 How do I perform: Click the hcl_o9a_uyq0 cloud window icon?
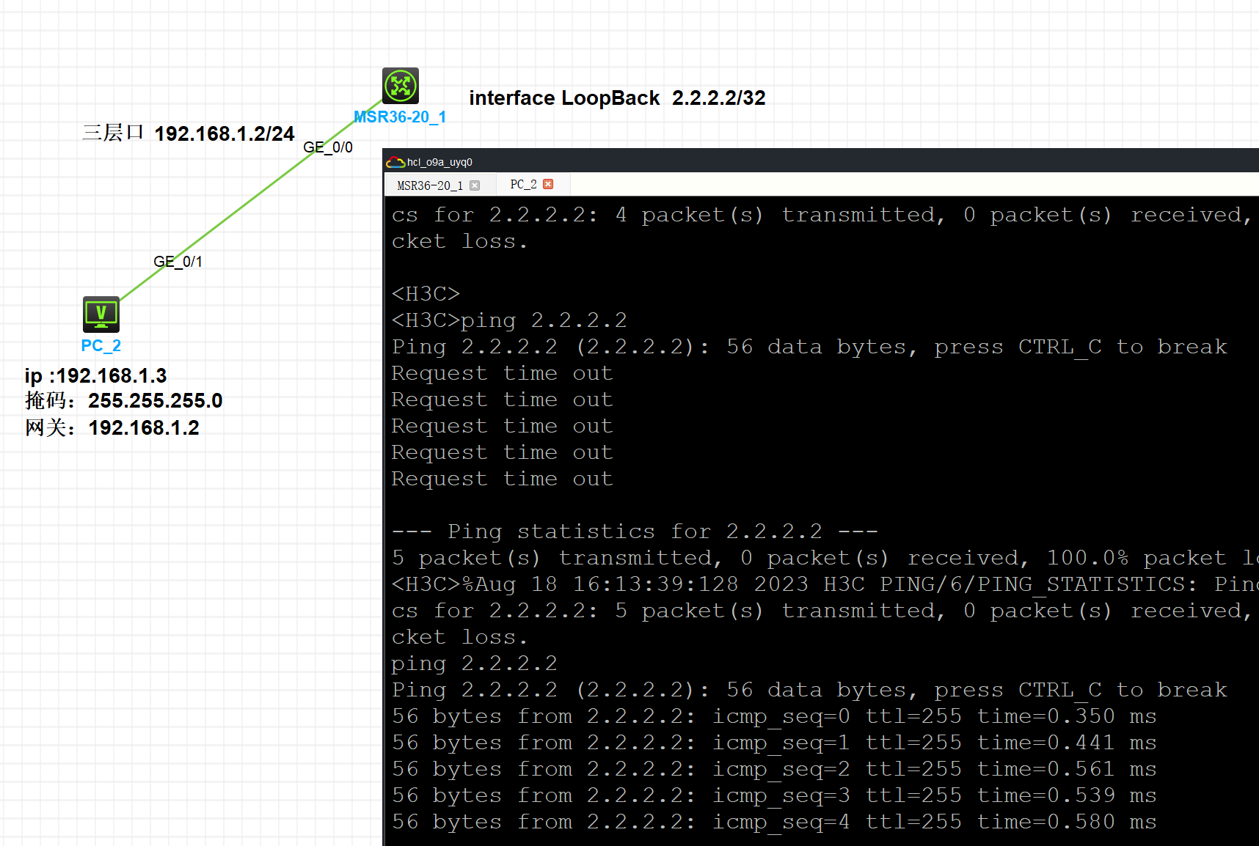[395, 162]
